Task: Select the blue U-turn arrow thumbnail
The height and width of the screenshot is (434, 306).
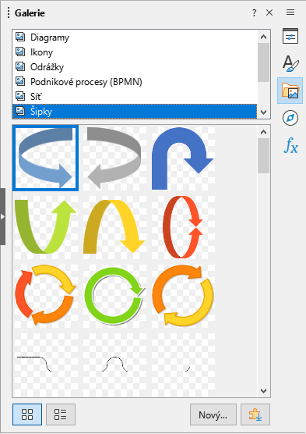Action: (182, 158)
